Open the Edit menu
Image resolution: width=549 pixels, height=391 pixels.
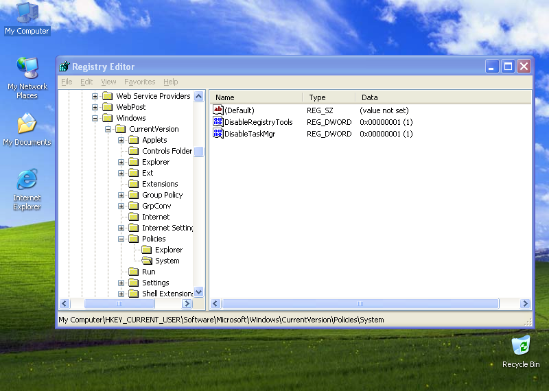click(x=86, y=82)
